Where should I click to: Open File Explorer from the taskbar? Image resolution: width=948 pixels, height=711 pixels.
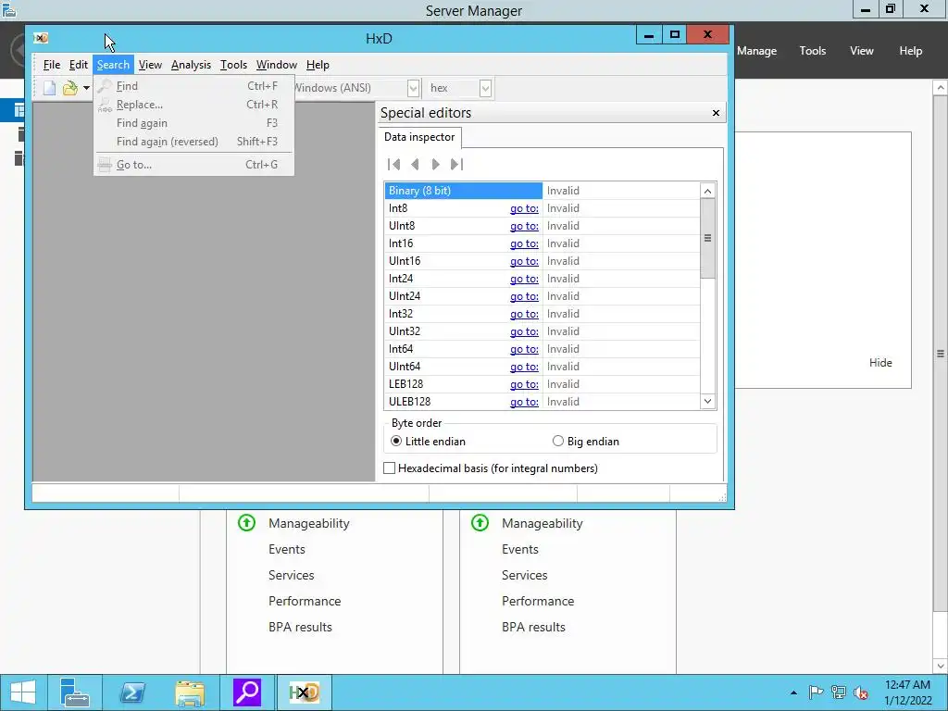tap(190, 692)
